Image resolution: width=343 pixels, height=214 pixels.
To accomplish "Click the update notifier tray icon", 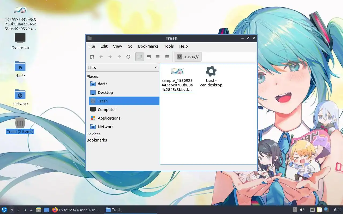I will pyautogui.click(x=326, y=209).
